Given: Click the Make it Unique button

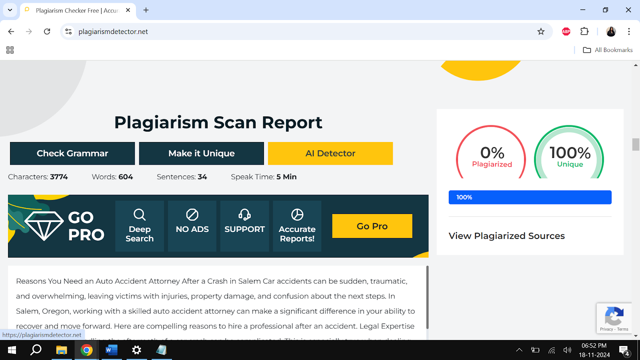Looking at the screenshot, I should 201,153.
